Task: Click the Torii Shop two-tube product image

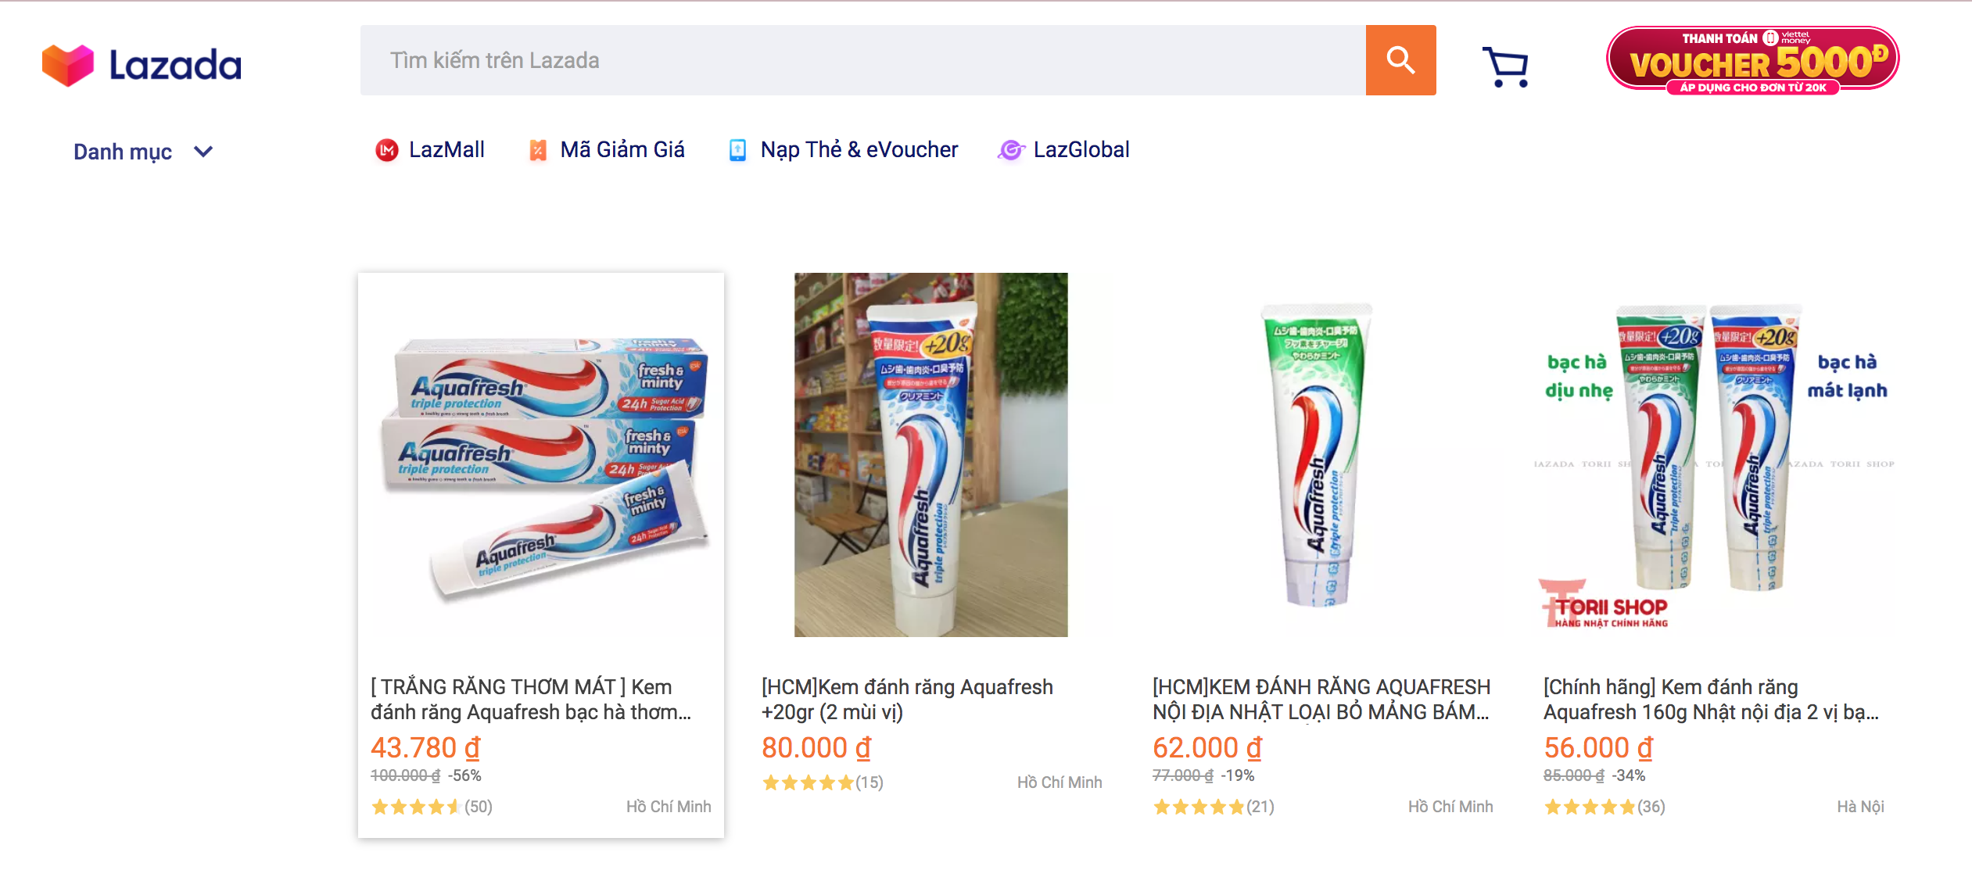Action: point(1713,461)
